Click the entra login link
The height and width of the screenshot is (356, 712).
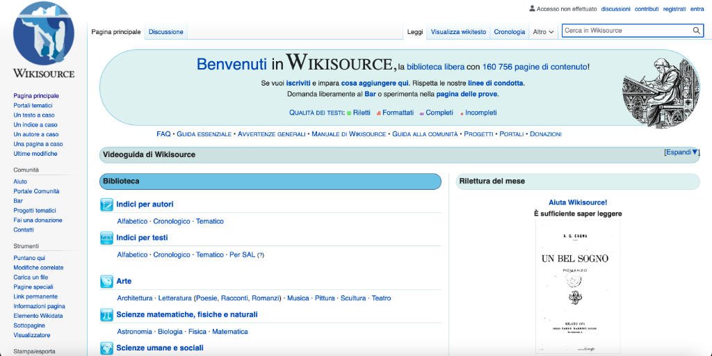pos(697,8)
